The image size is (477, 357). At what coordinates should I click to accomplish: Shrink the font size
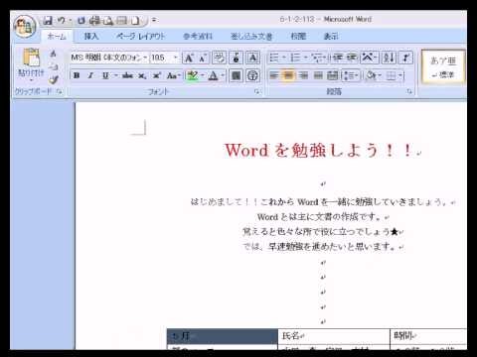(x=203, y=58)
